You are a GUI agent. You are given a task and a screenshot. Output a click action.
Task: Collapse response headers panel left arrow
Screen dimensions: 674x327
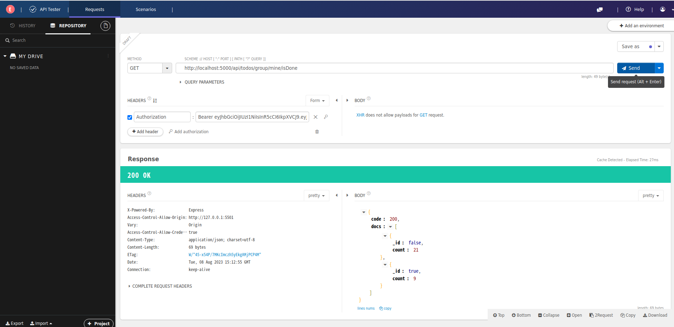point(336,195)
